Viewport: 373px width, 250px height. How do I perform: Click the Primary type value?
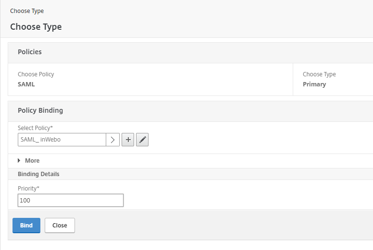(x=314, y=84)
